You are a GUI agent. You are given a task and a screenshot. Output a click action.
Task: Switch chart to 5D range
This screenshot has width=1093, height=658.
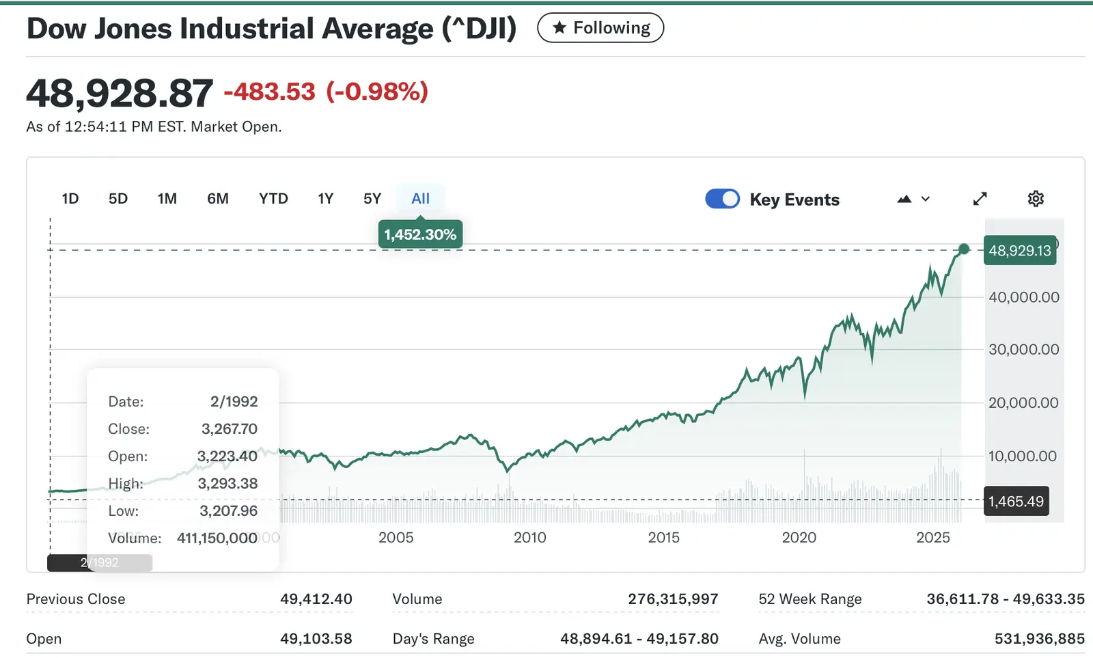(118, 199)
